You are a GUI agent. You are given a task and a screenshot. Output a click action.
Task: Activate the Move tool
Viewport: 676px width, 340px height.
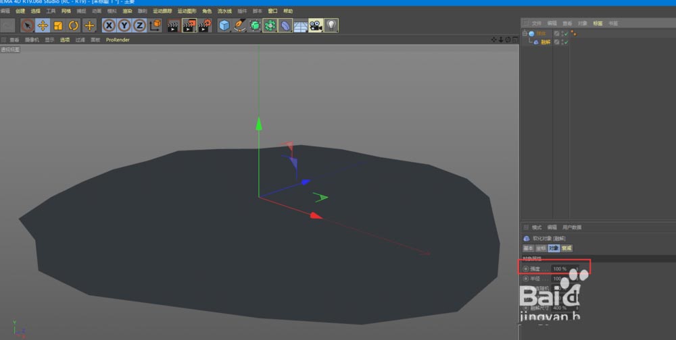[x=43, y=26]
